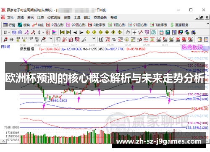Open 赢家服务 with the dollar icon
This screenshot has height=152, width=210.
[x=179, y=25]
